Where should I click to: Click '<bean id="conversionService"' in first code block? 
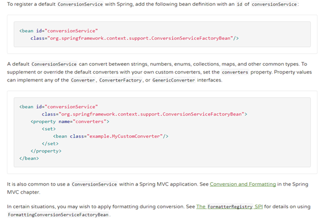(x=58, y=31)
